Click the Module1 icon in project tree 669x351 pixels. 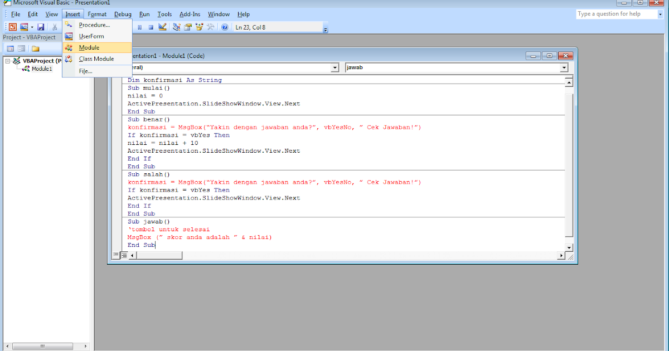click(26, 69)
